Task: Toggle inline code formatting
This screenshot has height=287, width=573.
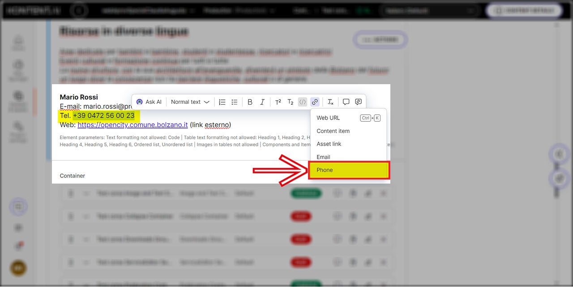Action: click(303, 102)
